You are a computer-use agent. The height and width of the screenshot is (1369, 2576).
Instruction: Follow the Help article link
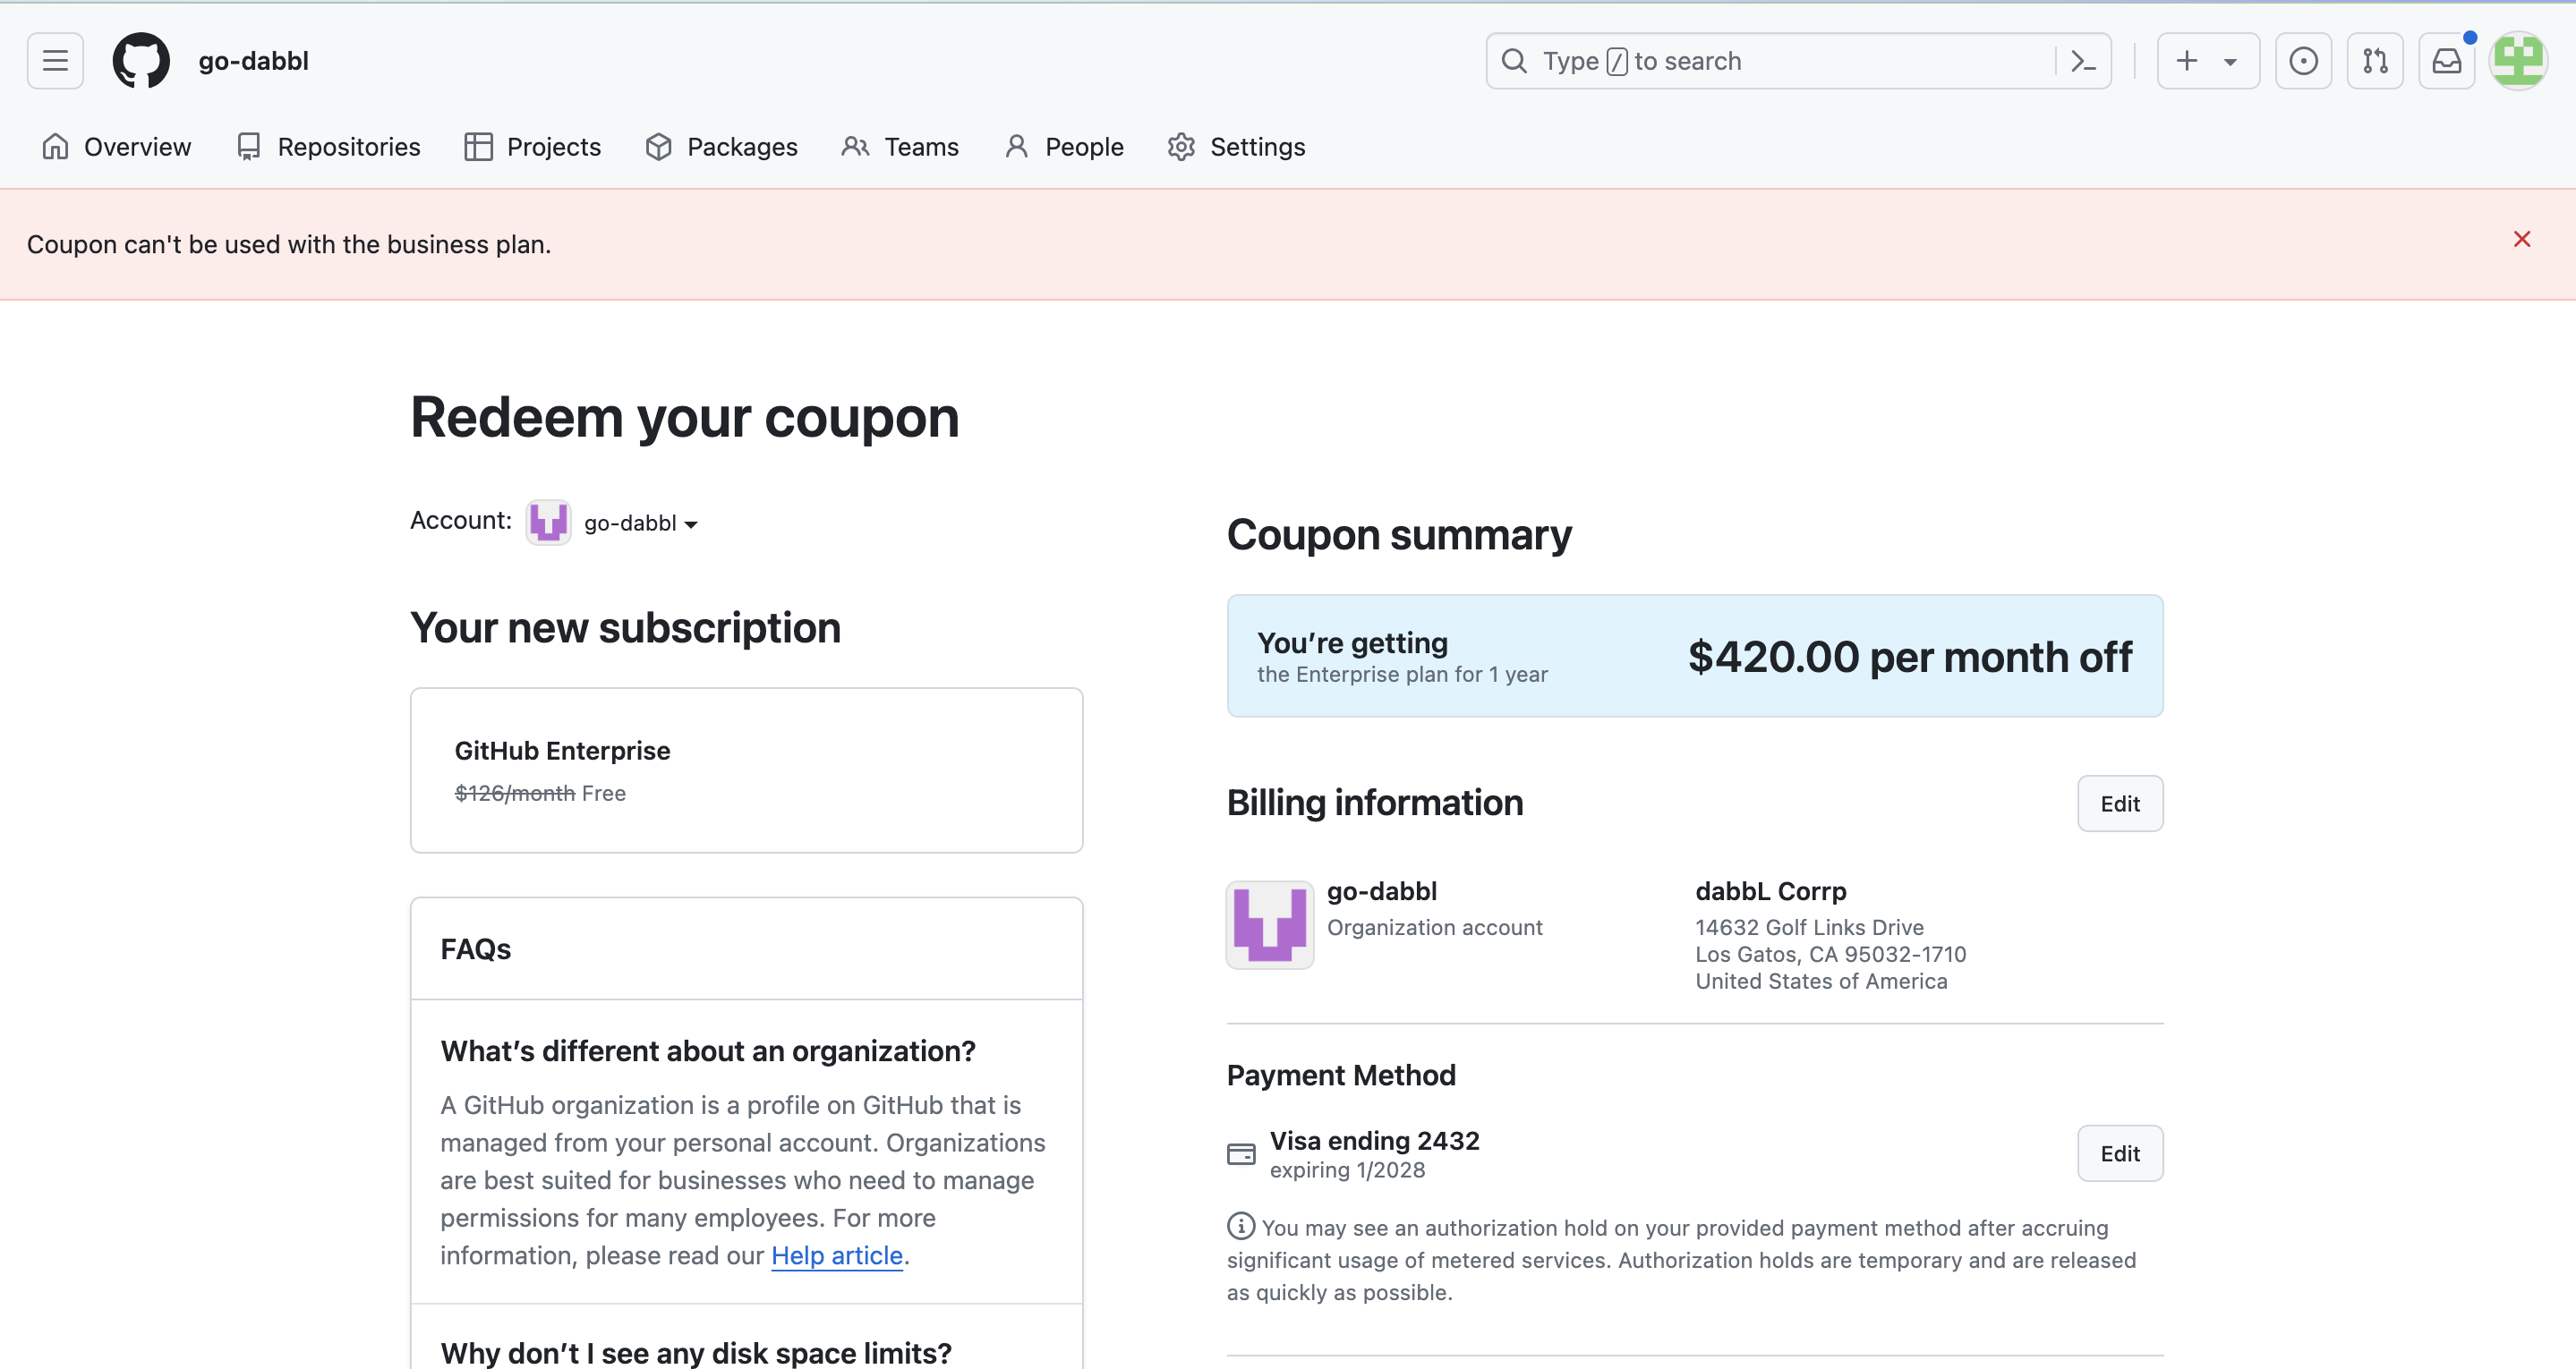click(837, 1255)
